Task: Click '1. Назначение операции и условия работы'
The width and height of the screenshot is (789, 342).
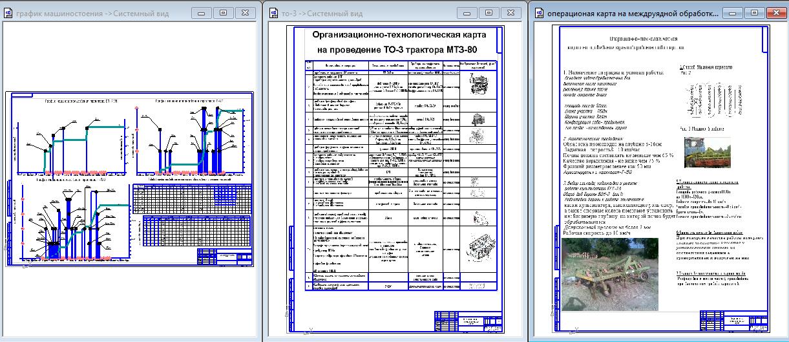Action: click(615, 72)
